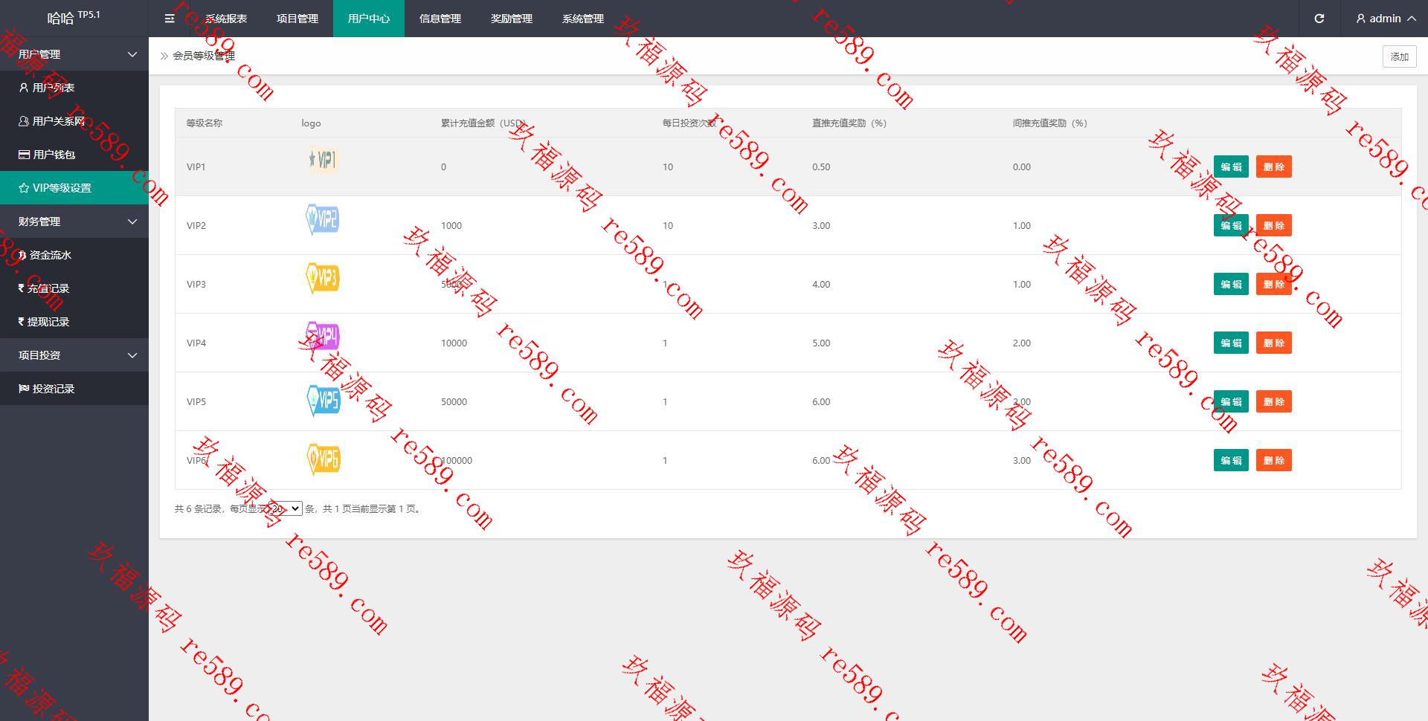Edit the VIP3 row
The width and height of the screenshot is (1428, 721).
[1231, 284]
